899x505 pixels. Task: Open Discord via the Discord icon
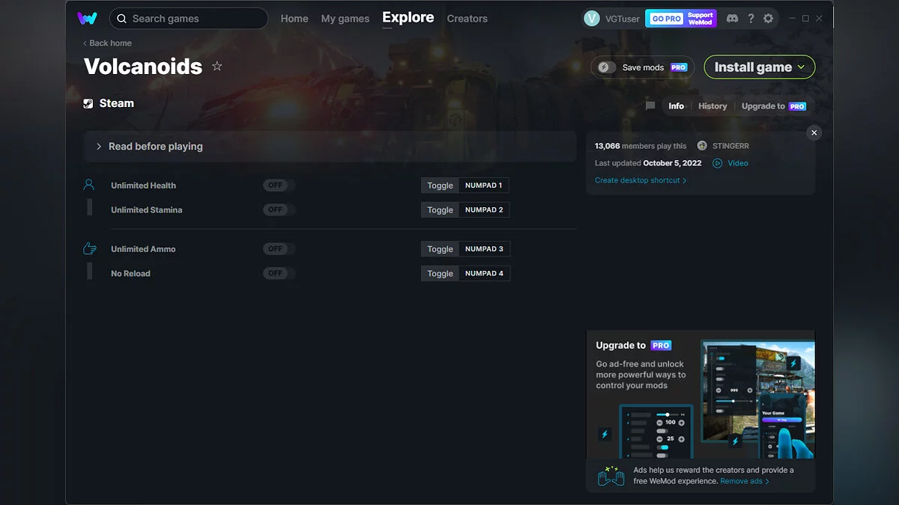732,19
